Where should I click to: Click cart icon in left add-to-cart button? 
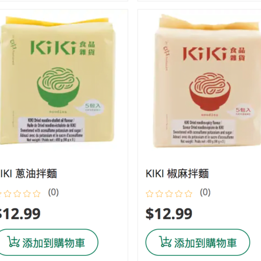[x=13, y=242]
